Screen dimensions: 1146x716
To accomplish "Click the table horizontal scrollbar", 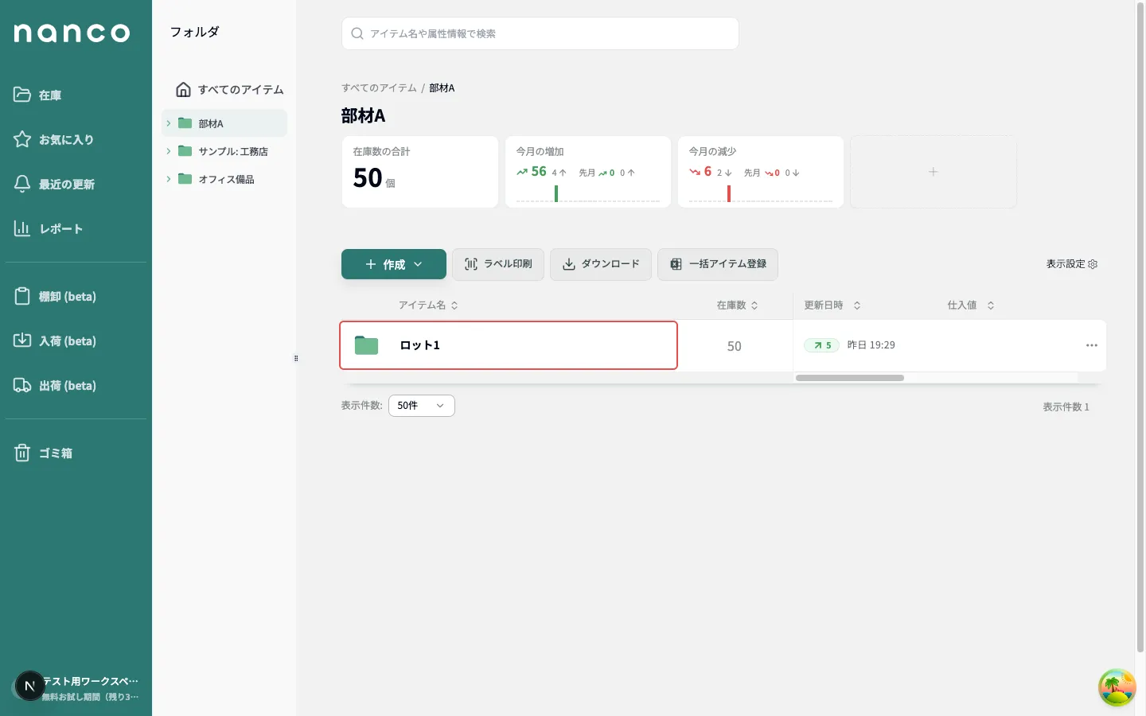I will (850, 378).
